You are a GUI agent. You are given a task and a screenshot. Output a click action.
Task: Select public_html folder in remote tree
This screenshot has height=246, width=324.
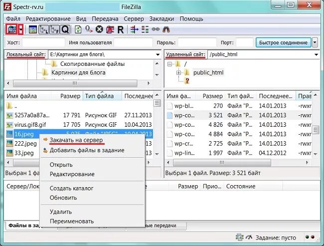pyautogui.click(x=208, y=73)
